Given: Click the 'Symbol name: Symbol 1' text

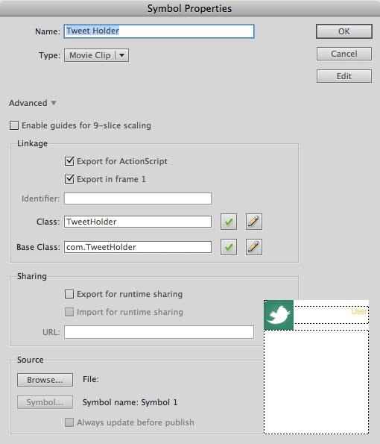Looking at the screenshot, I should point(130,402).
